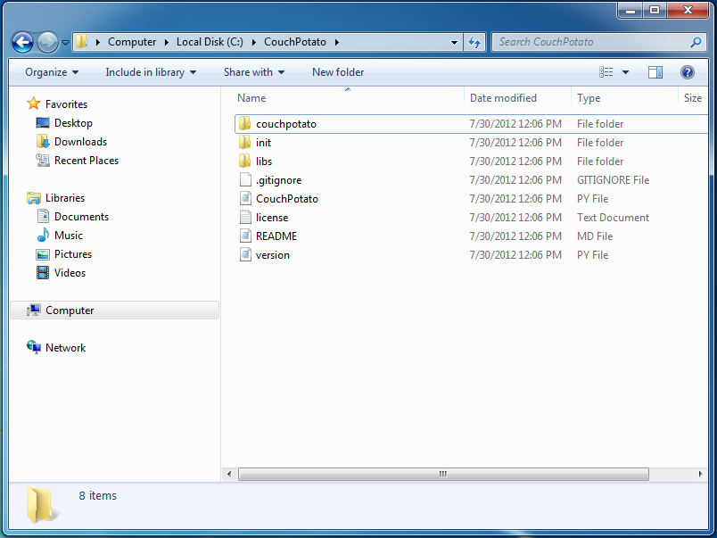Click the 'version' file name
Screen dimensions: 717x538
(273, 255)
